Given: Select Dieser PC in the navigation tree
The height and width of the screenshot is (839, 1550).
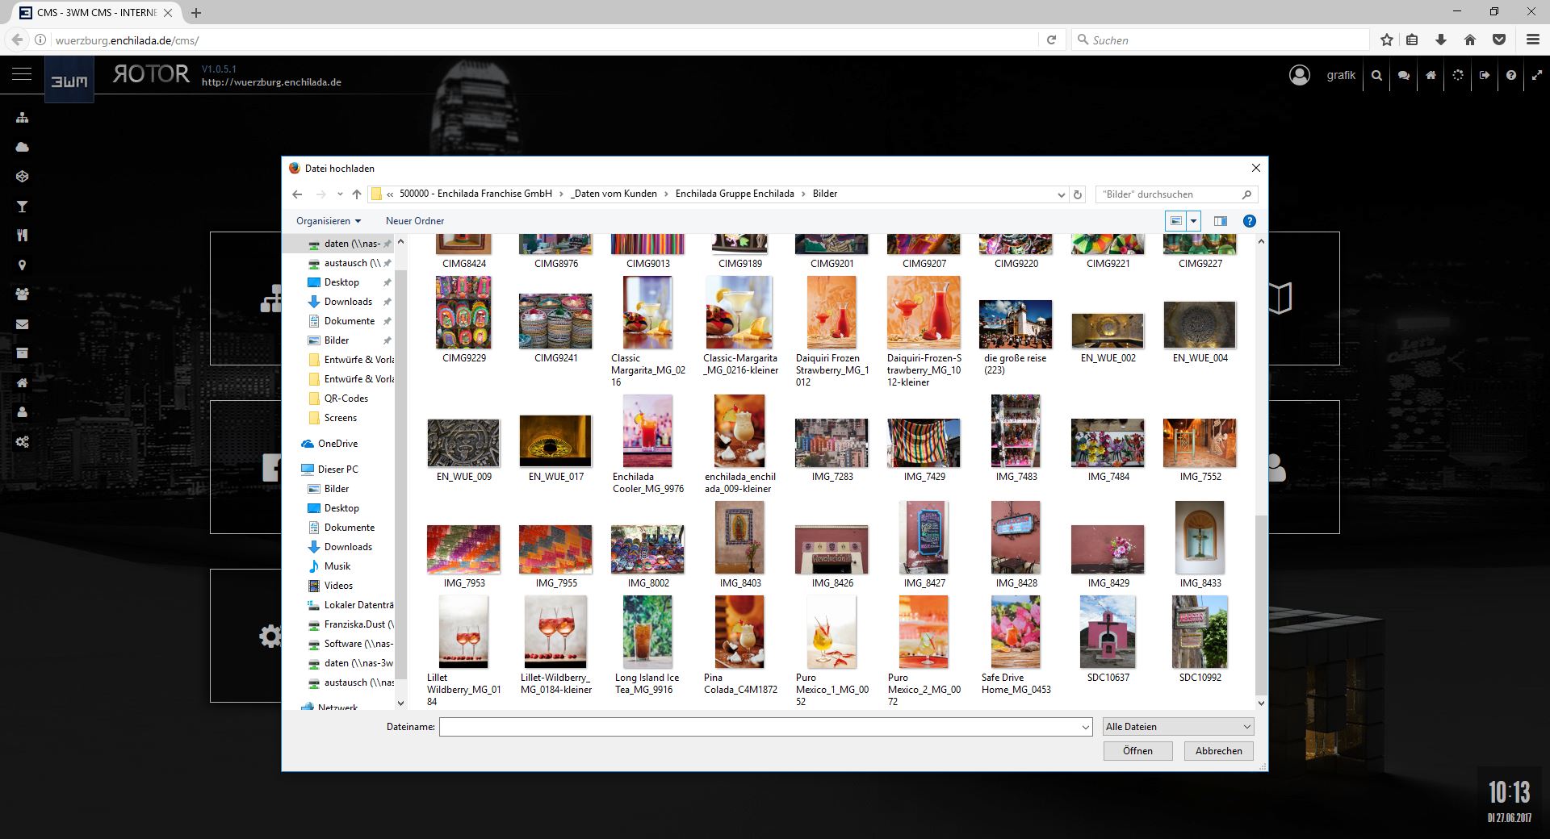Looking at the screenshot, I should coord(338,470).
